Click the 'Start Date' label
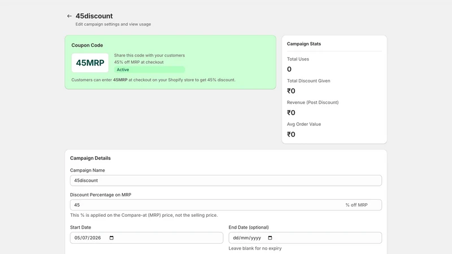The width and height of the screenshot is (452, 254). click(80, 227)
